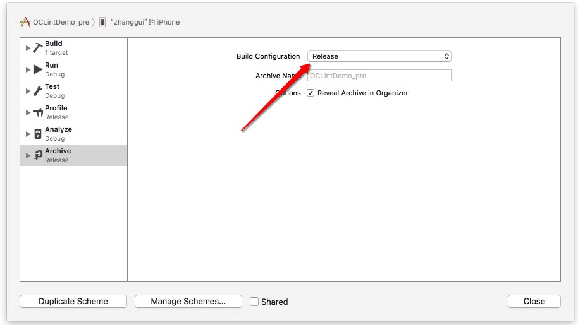This screenshot has height=325, width=578.
Task: Select the zhanggui iPhone destination
Action: tap(145, 22)
